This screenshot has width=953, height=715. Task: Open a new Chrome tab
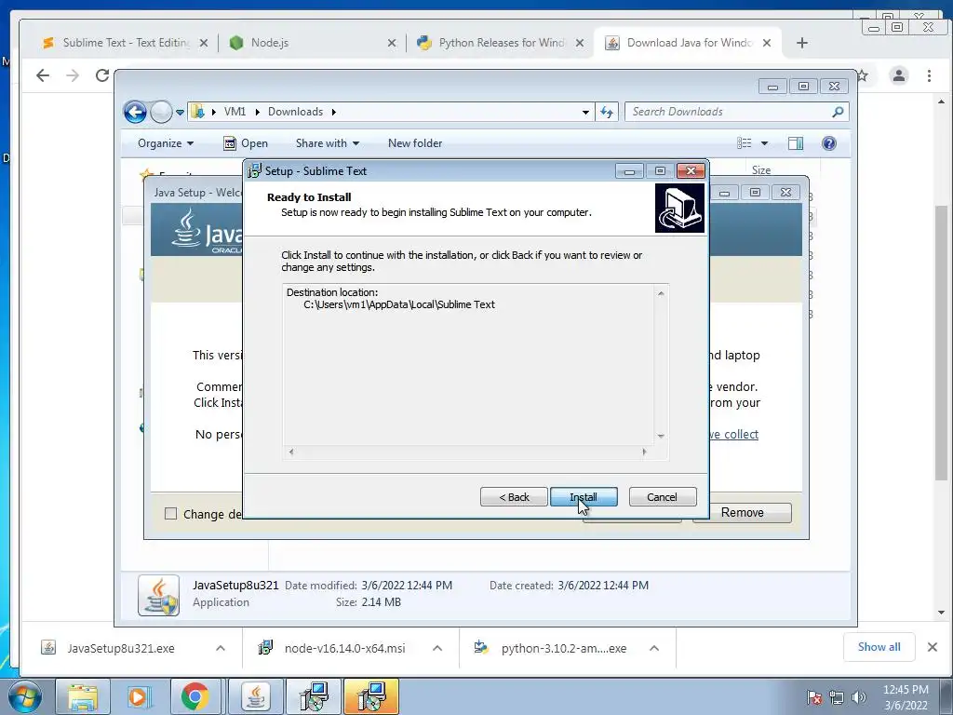point(801,43)
